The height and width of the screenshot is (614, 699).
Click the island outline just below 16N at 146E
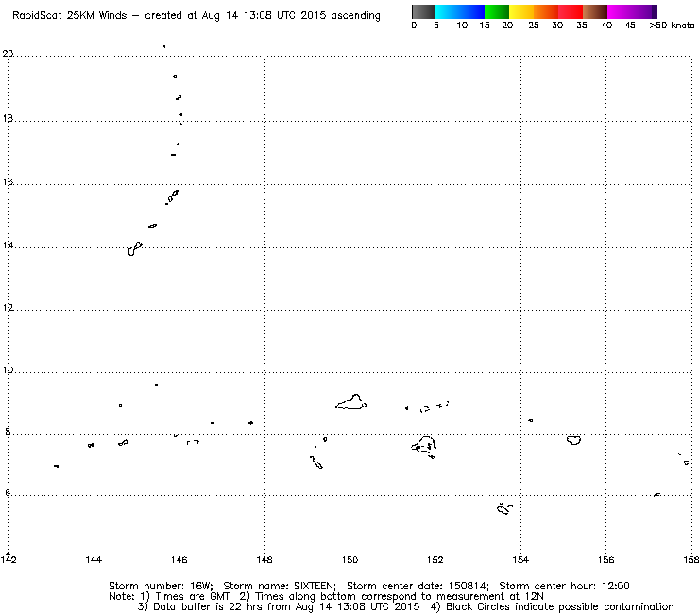(x=173, y=196)
